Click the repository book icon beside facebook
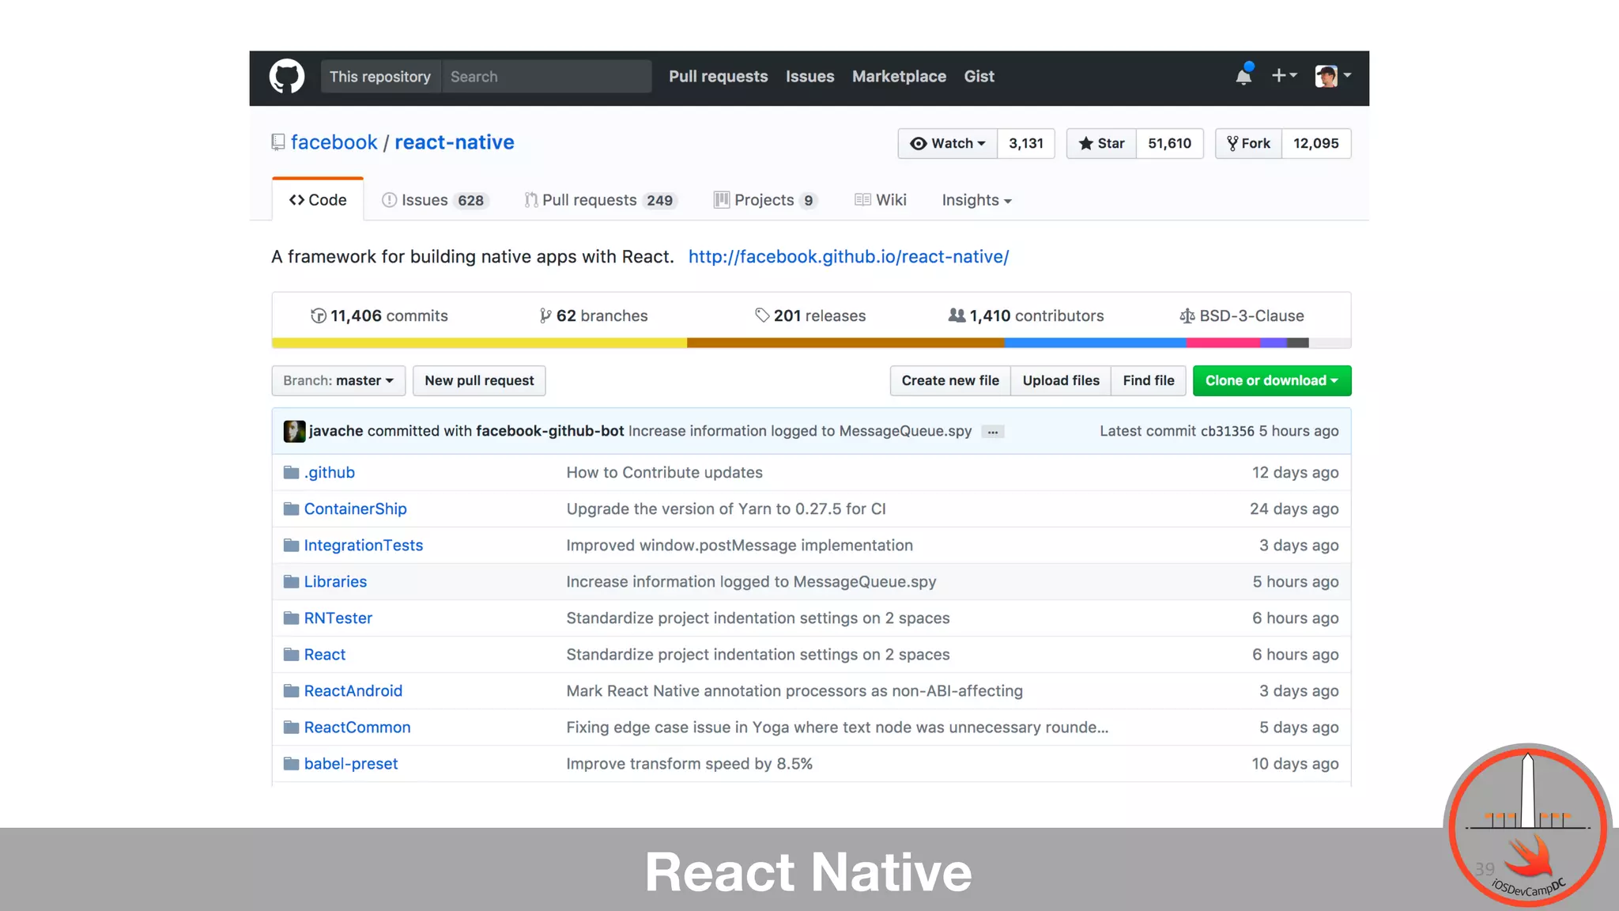Screen dimensions: 1619x911 pyautogui.click(x=277, y=142)
